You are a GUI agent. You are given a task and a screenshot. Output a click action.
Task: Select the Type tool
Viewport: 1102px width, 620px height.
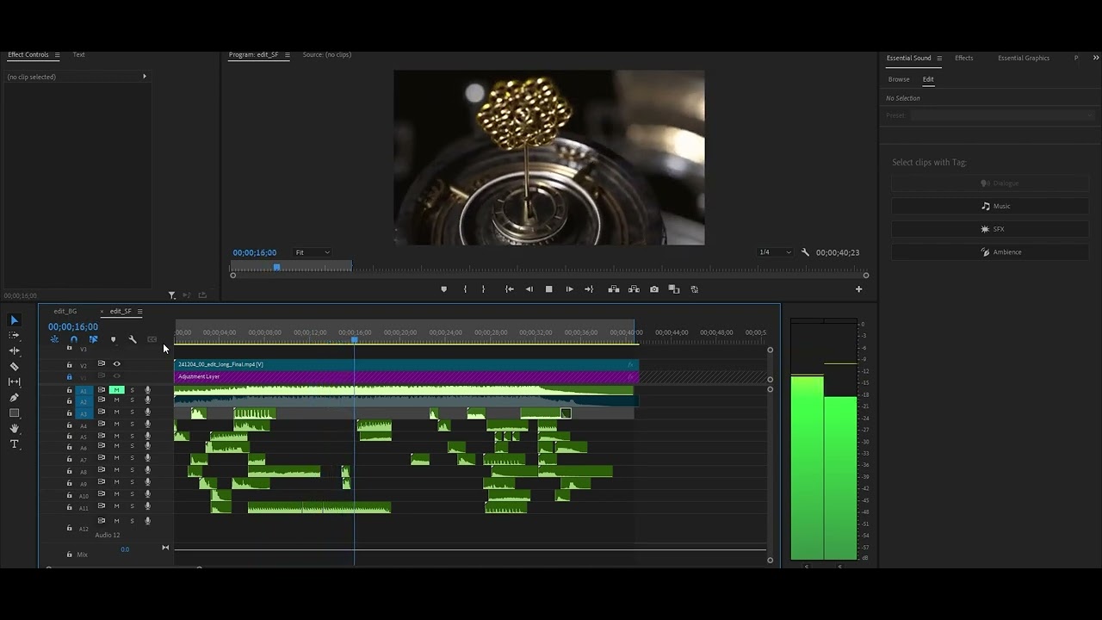point(14,444)
